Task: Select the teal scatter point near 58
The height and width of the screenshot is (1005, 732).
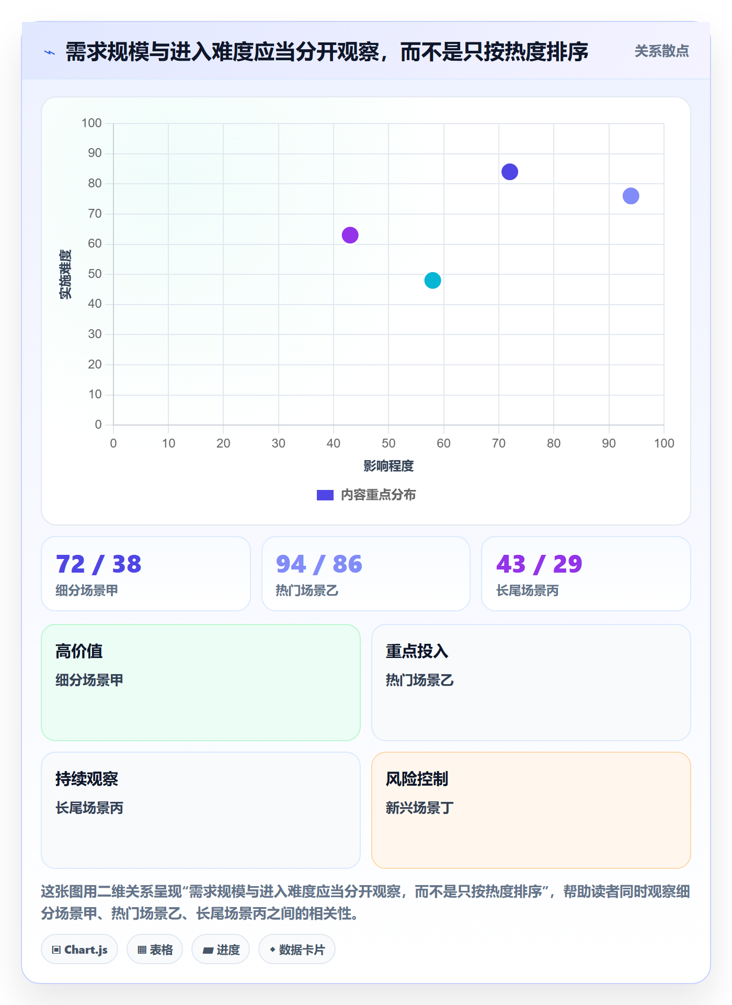Action: 432,281
